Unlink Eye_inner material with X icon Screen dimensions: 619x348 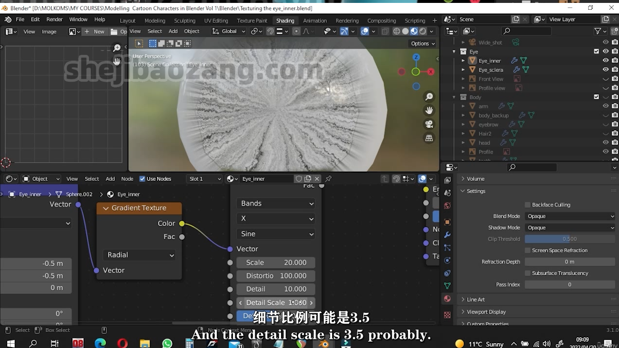(x=317, y=179)
